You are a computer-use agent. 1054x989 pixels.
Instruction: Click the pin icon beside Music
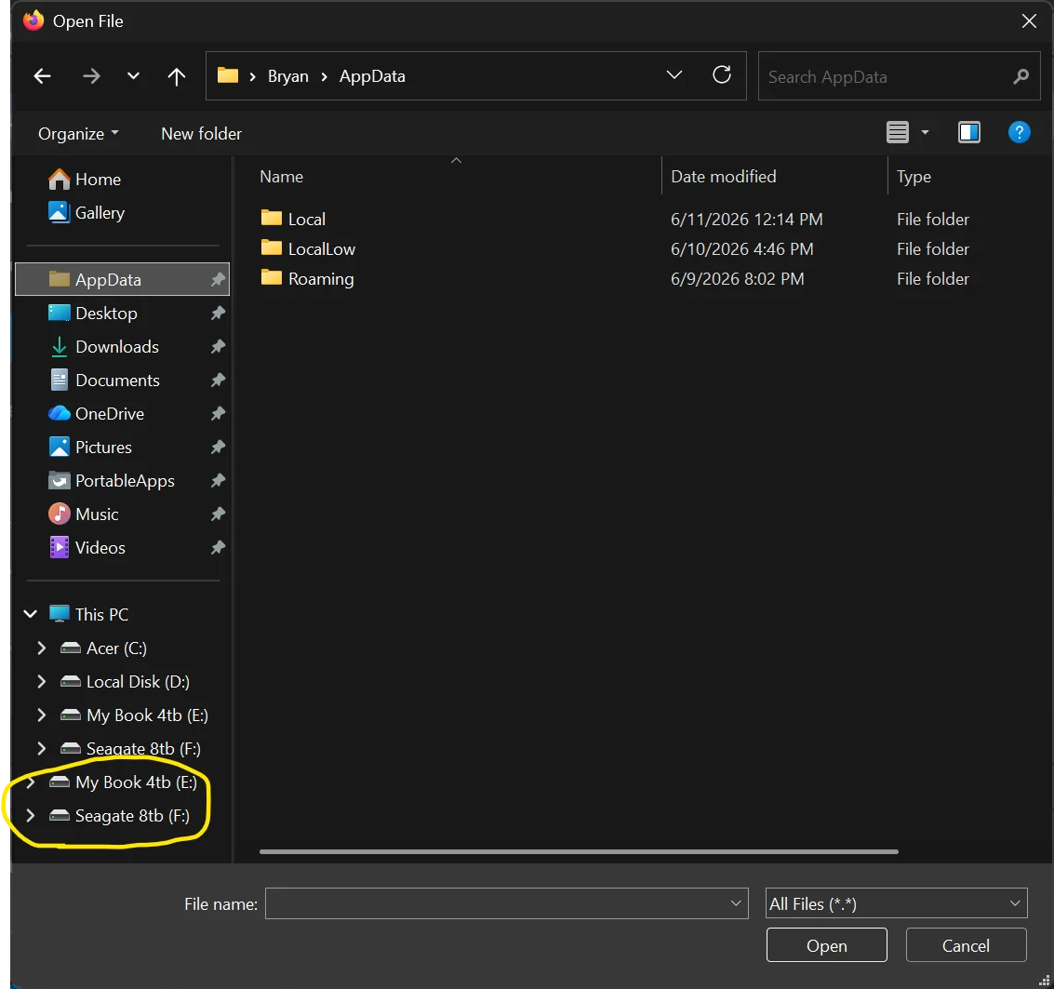pos(218,515)
